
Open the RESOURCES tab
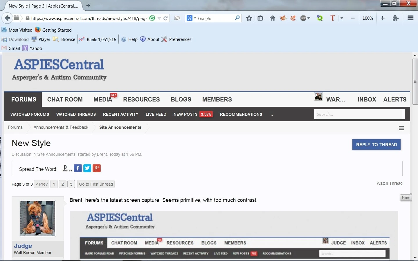[141, 99]
